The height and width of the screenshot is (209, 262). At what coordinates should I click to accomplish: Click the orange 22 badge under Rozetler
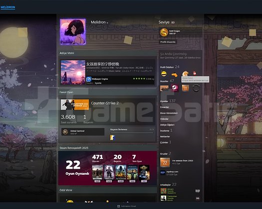185,88
